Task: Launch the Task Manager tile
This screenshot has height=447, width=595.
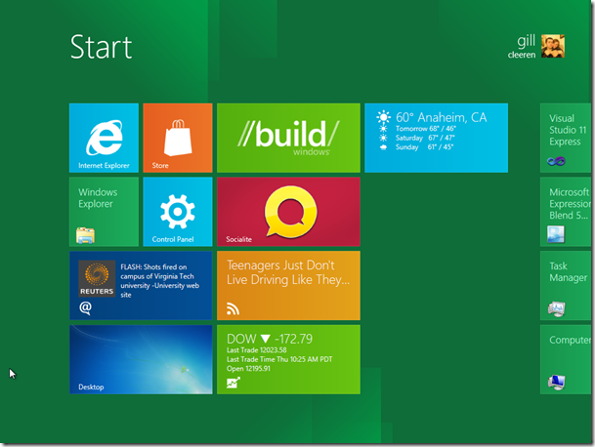Action: pyautogui.click(x=568, y=285)
